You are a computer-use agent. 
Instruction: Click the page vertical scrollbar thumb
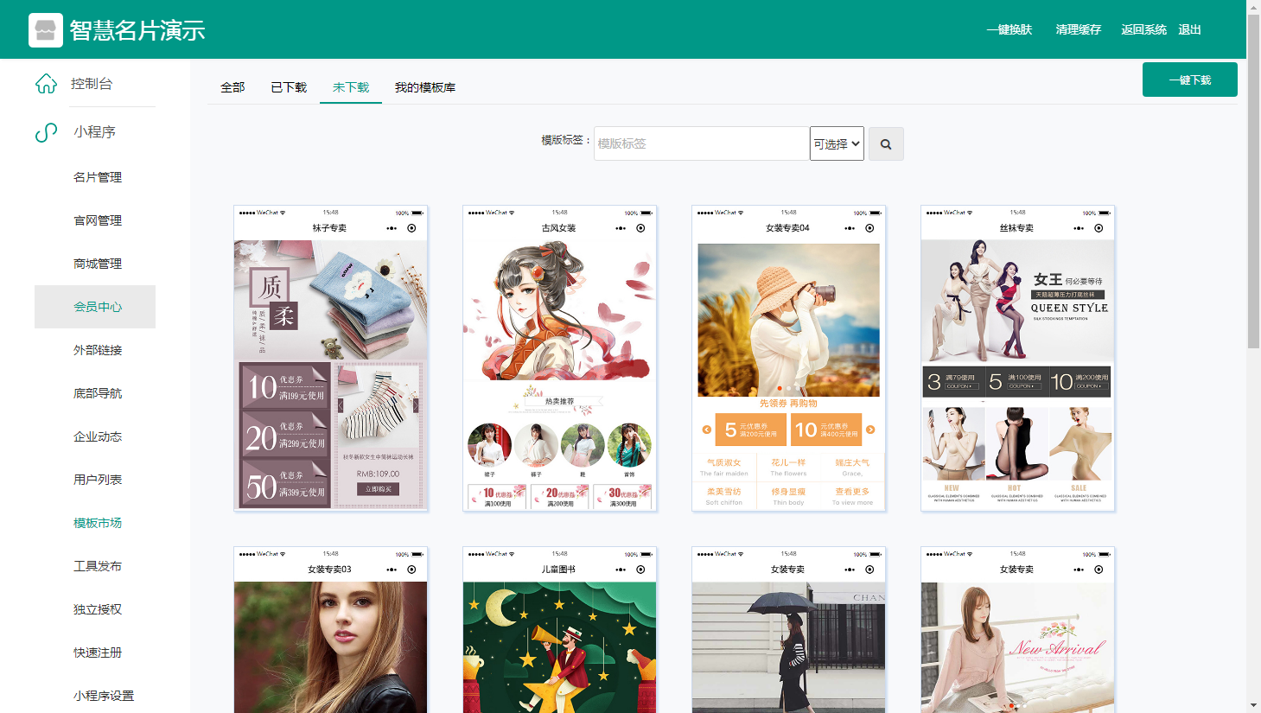[x=1254, y=181]
